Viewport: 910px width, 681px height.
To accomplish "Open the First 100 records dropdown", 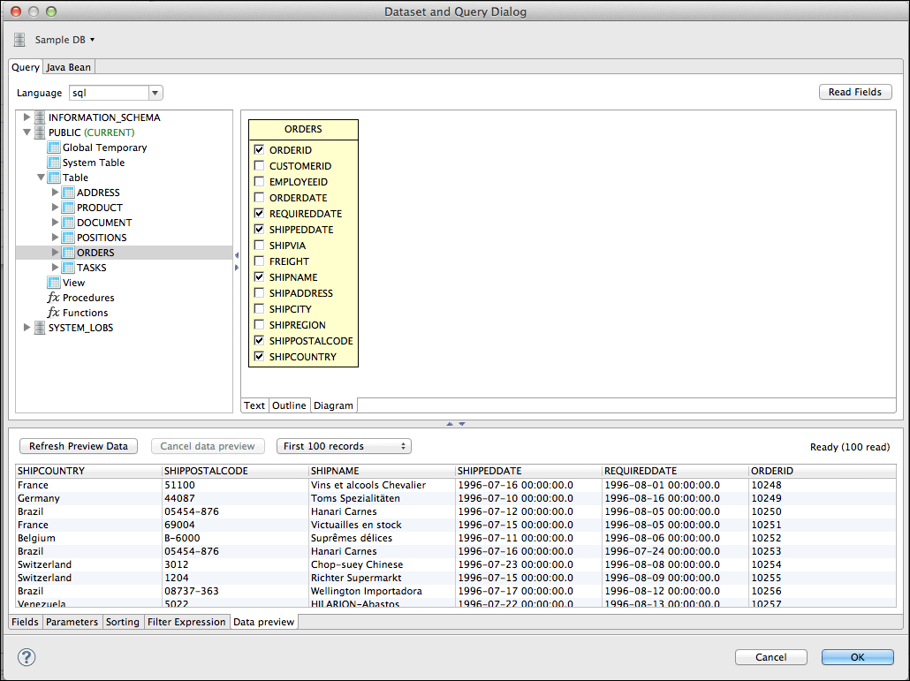I will pyautogui.click(x=345, y=446).
